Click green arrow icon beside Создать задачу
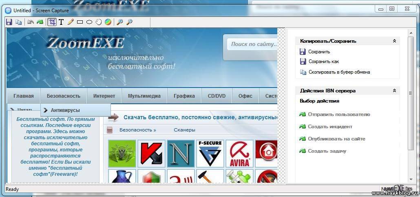 pyautogui.click(x=303, y=151)
